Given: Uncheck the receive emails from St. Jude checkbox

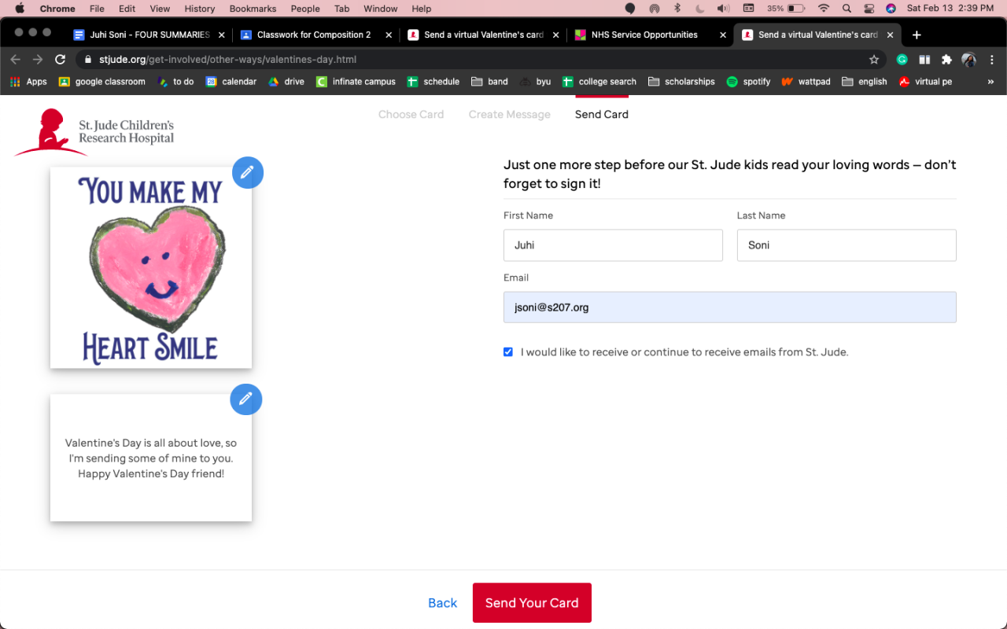Looking at the screenshot, I should pyautogui.click(x=508, y=352).
